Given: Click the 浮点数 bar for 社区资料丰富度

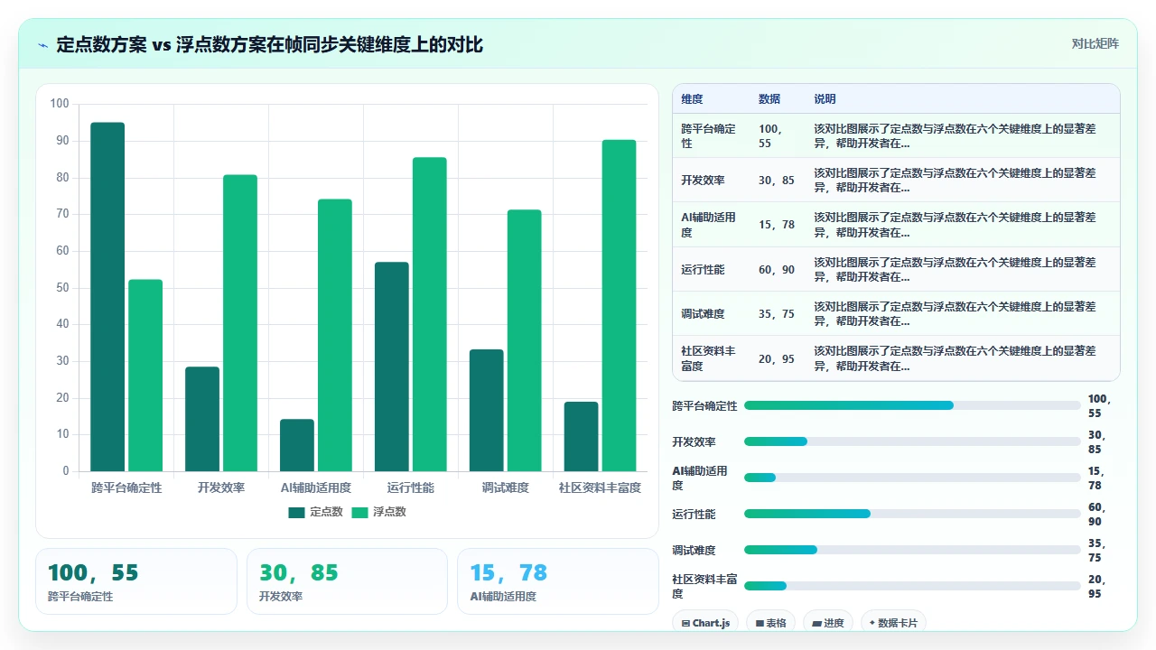Looking at the screenshot, I should pos(619,305).
